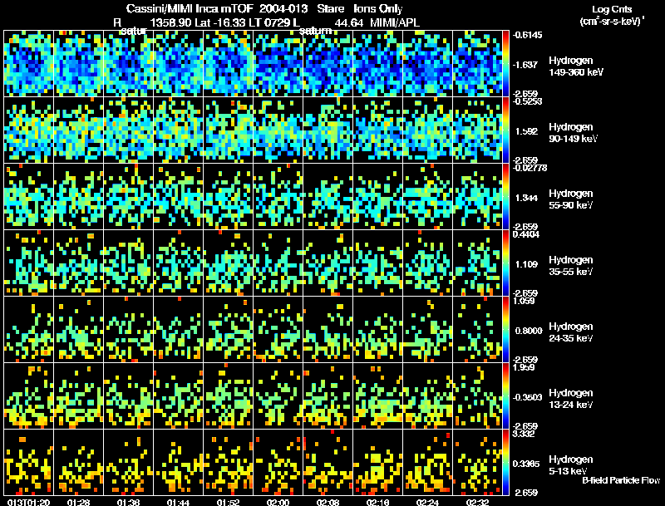Click the color bar for 90-149 keV row
The width and height of the screenshot is (665, 506).
505,130
